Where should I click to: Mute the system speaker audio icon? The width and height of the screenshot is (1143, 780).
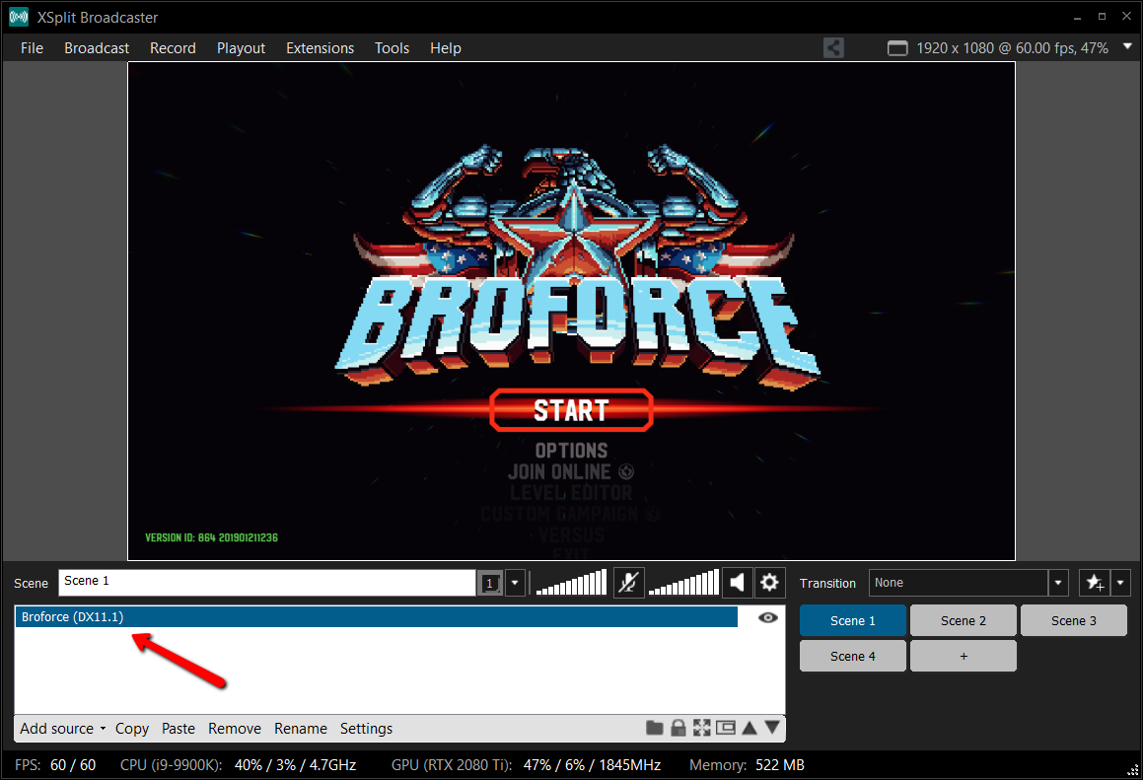coord(738,583)
